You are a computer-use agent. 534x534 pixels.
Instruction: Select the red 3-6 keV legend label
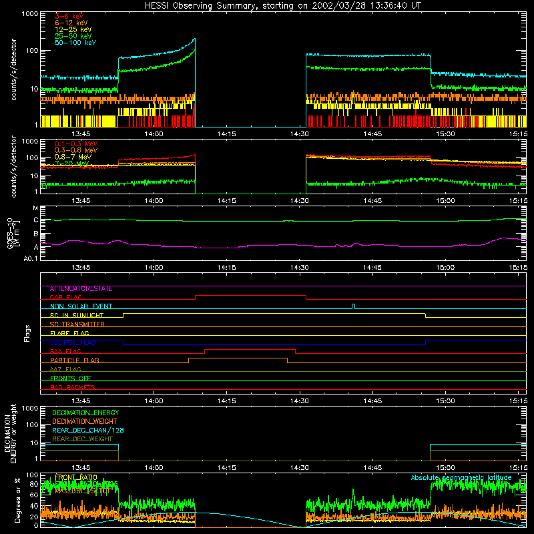[69, 16]
